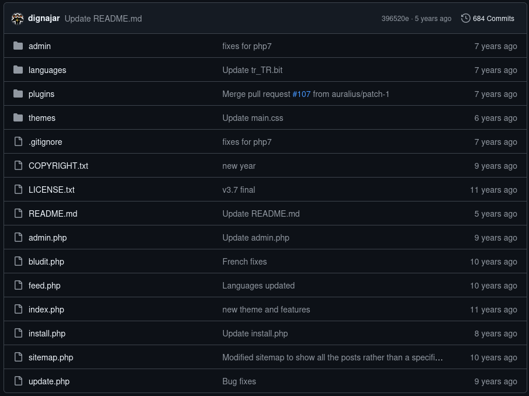Open the 'Modified sitemap to show all' commit
The height and width of the screenshot is (396, 529).
click(333, 357)
